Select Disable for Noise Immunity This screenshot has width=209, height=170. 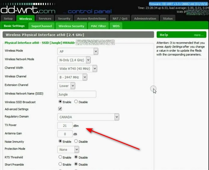click(x=76, y=141)
